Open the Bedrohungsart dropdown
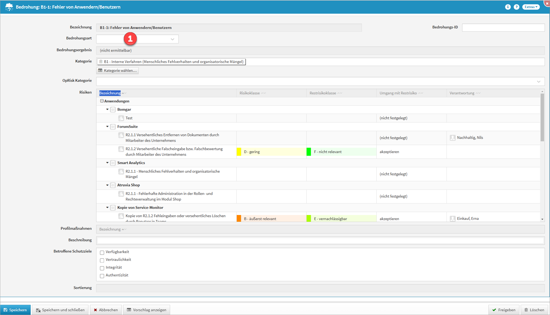This screenshot has height=315, width=550. (x=172, y=39)
